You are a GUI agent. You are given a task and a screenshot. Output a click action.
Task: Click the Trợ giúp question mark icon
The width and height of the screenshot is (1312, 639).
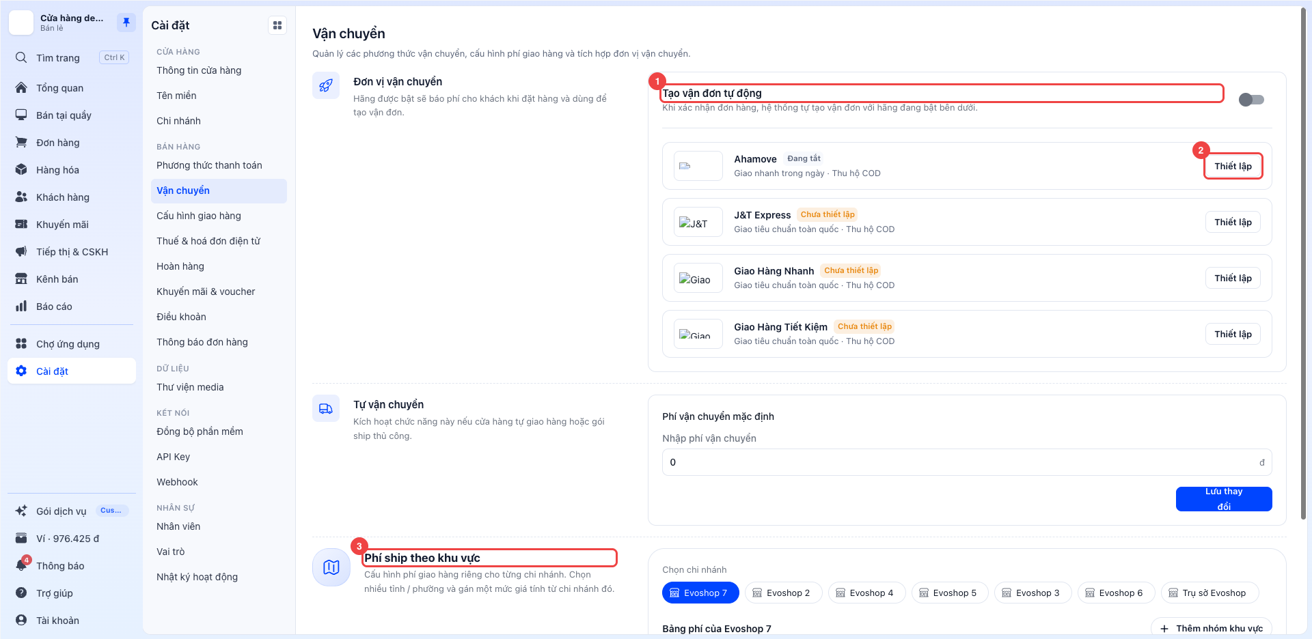point(21,593)
